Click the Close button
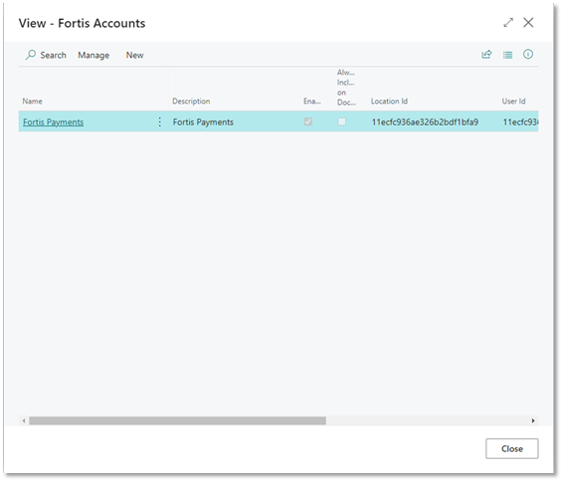The width and height of the screenshot is (563, 482). [x=511, y=448]
